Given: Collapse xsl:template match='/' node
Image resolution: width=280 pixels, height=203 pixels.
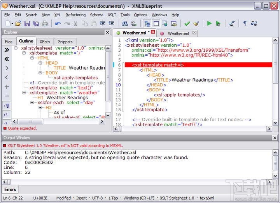Looking at the screenshot, I should coord(24,53).
